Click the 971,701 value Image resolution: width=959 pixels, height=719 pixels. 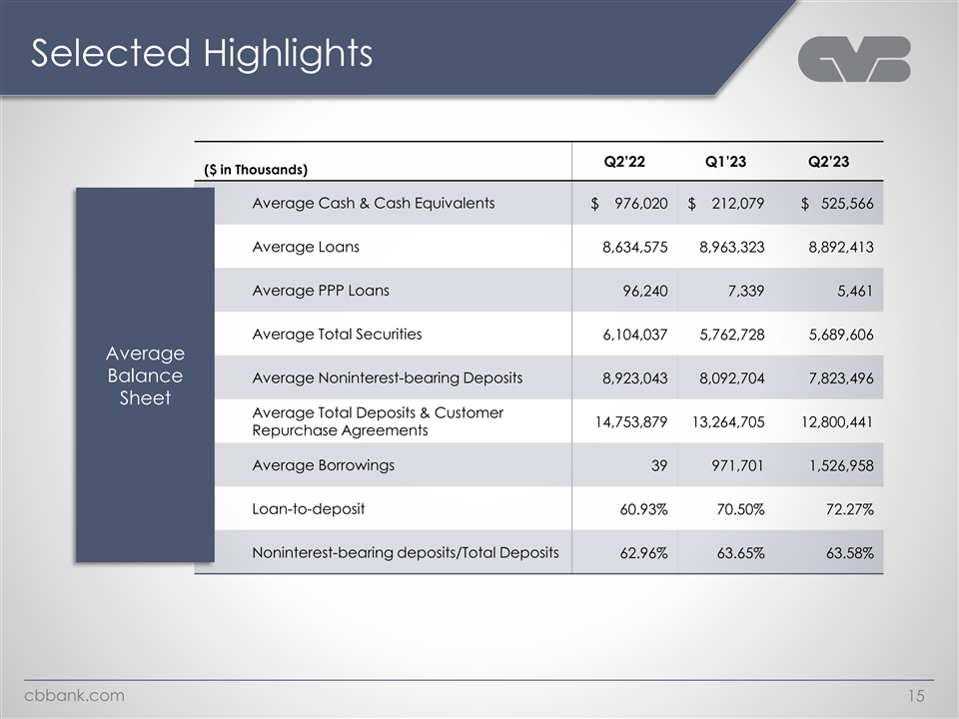tap(737, 466)
